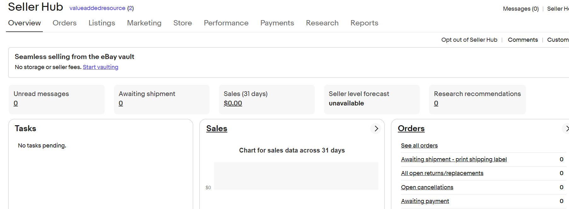Open the Research tab
The image size is (569, 209).
click(322, 23)
